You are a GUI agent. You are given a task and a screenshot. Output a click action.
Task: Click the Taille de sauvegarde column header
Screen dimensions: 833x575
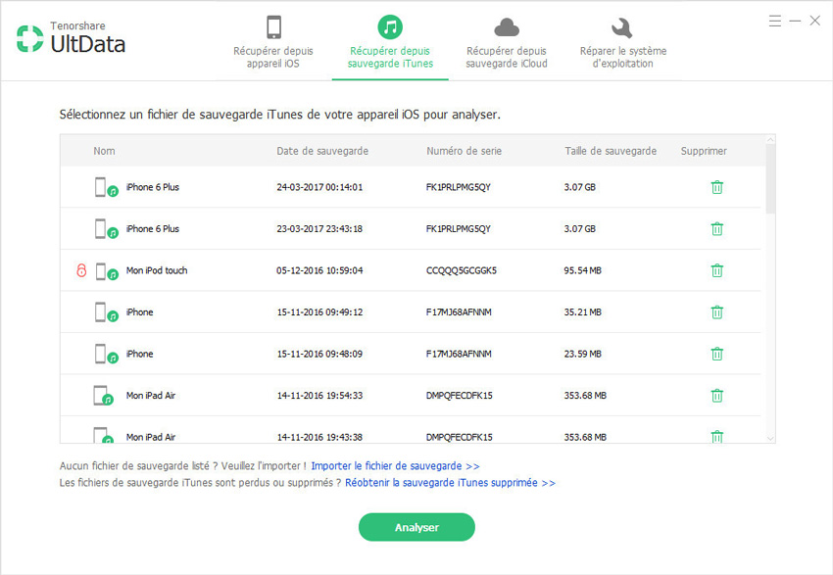(611, 151)
